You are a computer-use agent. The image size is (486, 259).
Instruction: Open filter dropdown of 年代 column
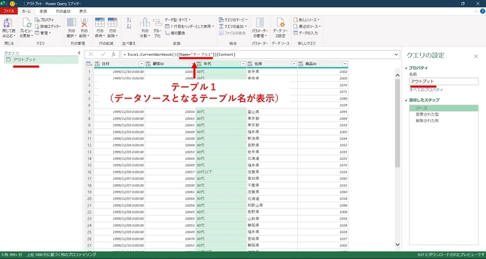click(243, 64)
